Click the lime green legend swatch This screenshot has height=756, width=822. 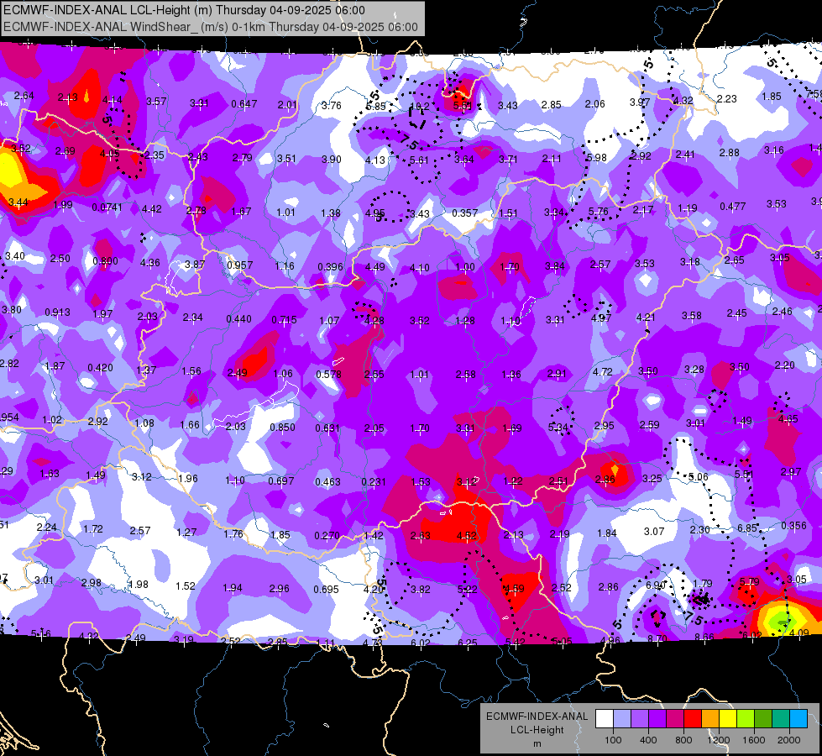point(746,719)
